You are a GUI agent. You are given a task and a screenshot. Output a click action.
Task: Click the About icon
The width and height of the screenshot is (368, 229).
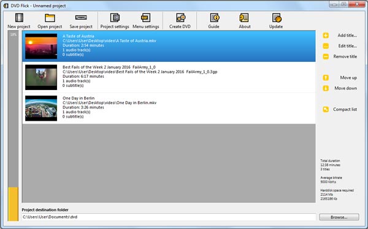tap(244, 18)
